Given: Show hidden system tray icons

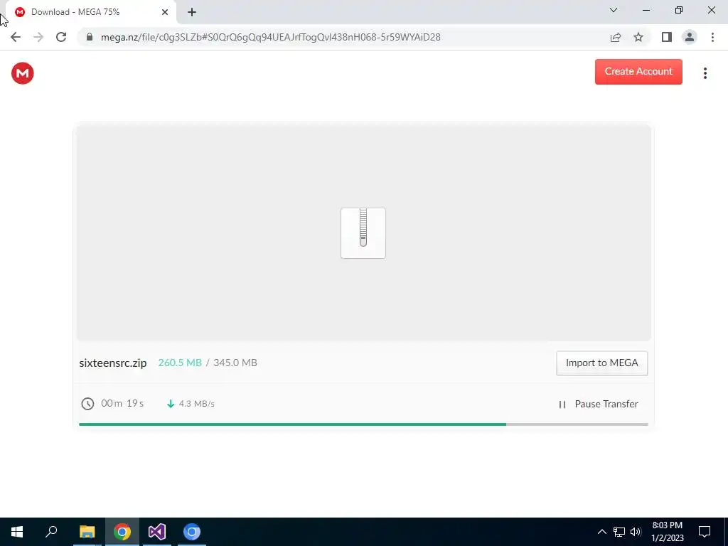Looking at the screenshot, I should click(x=601, y=532).
